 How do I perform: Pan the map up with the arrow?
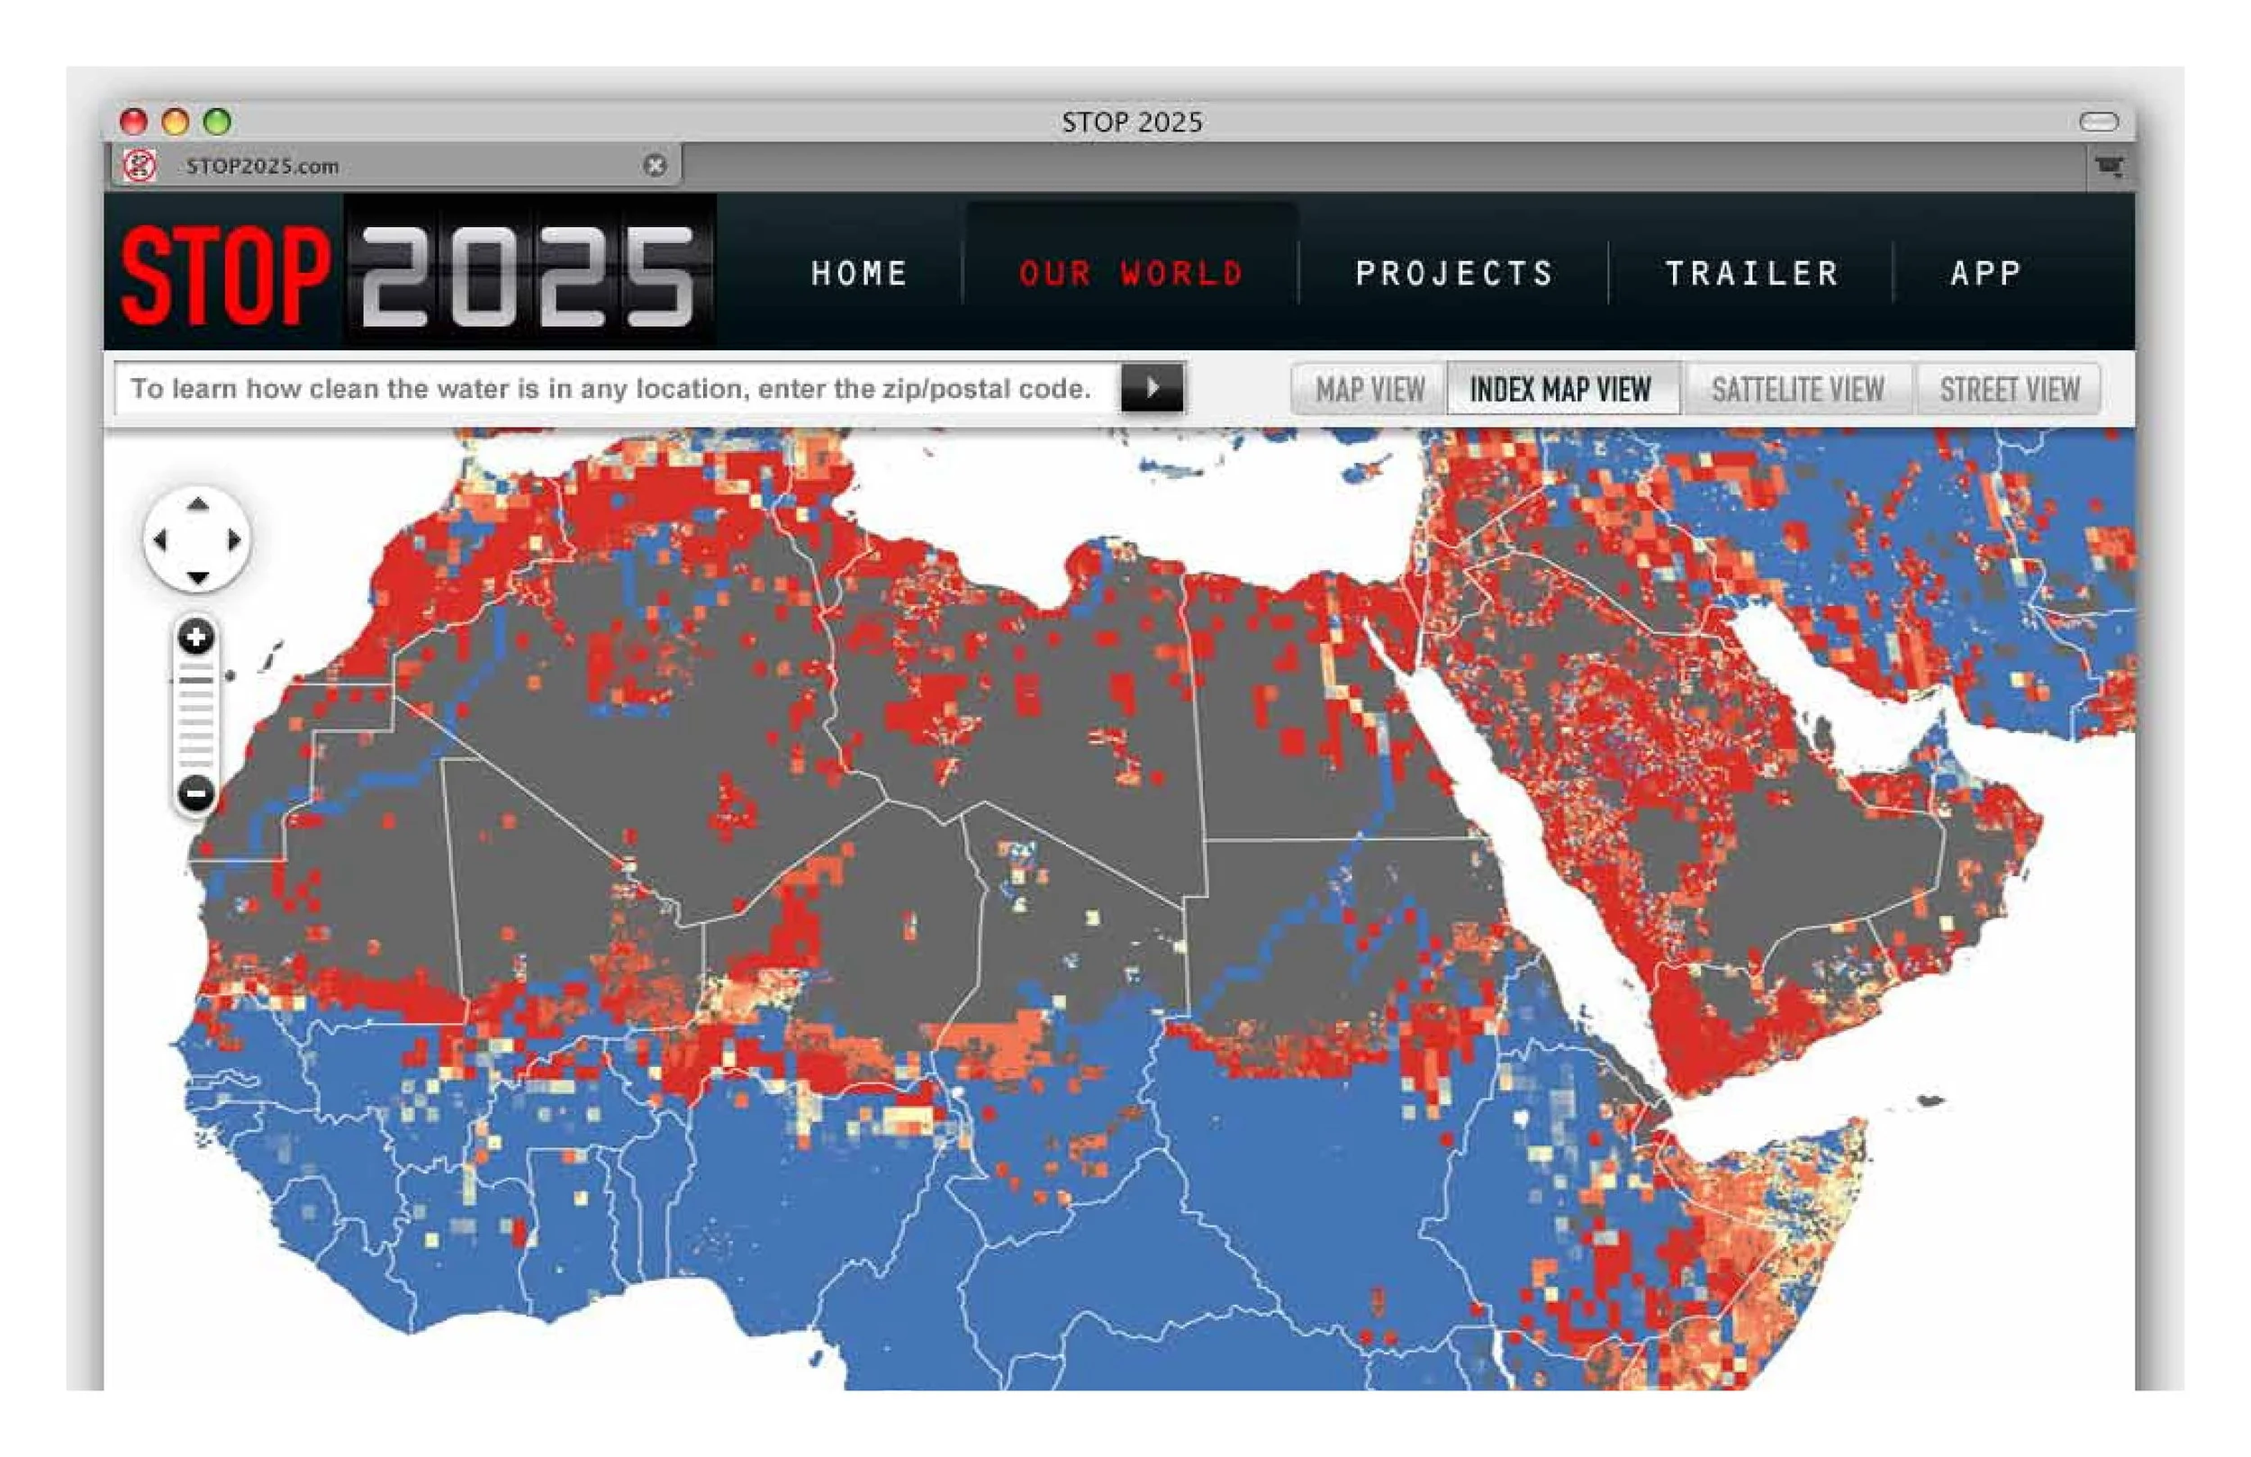(x=196, y=504)
